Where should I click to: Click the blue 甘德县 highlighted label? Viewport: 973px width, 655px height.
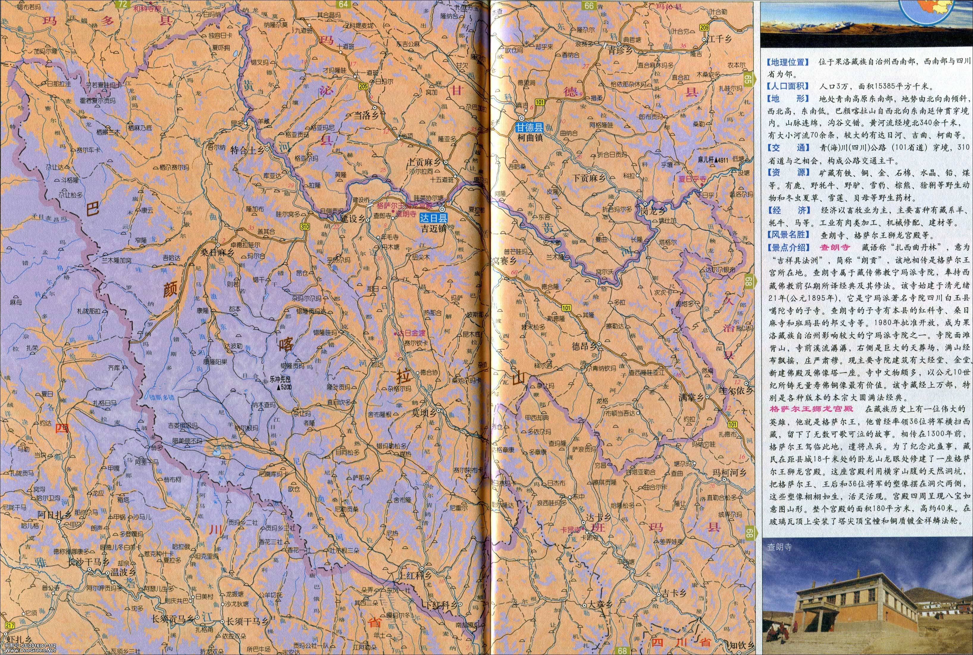coord(529,128)
